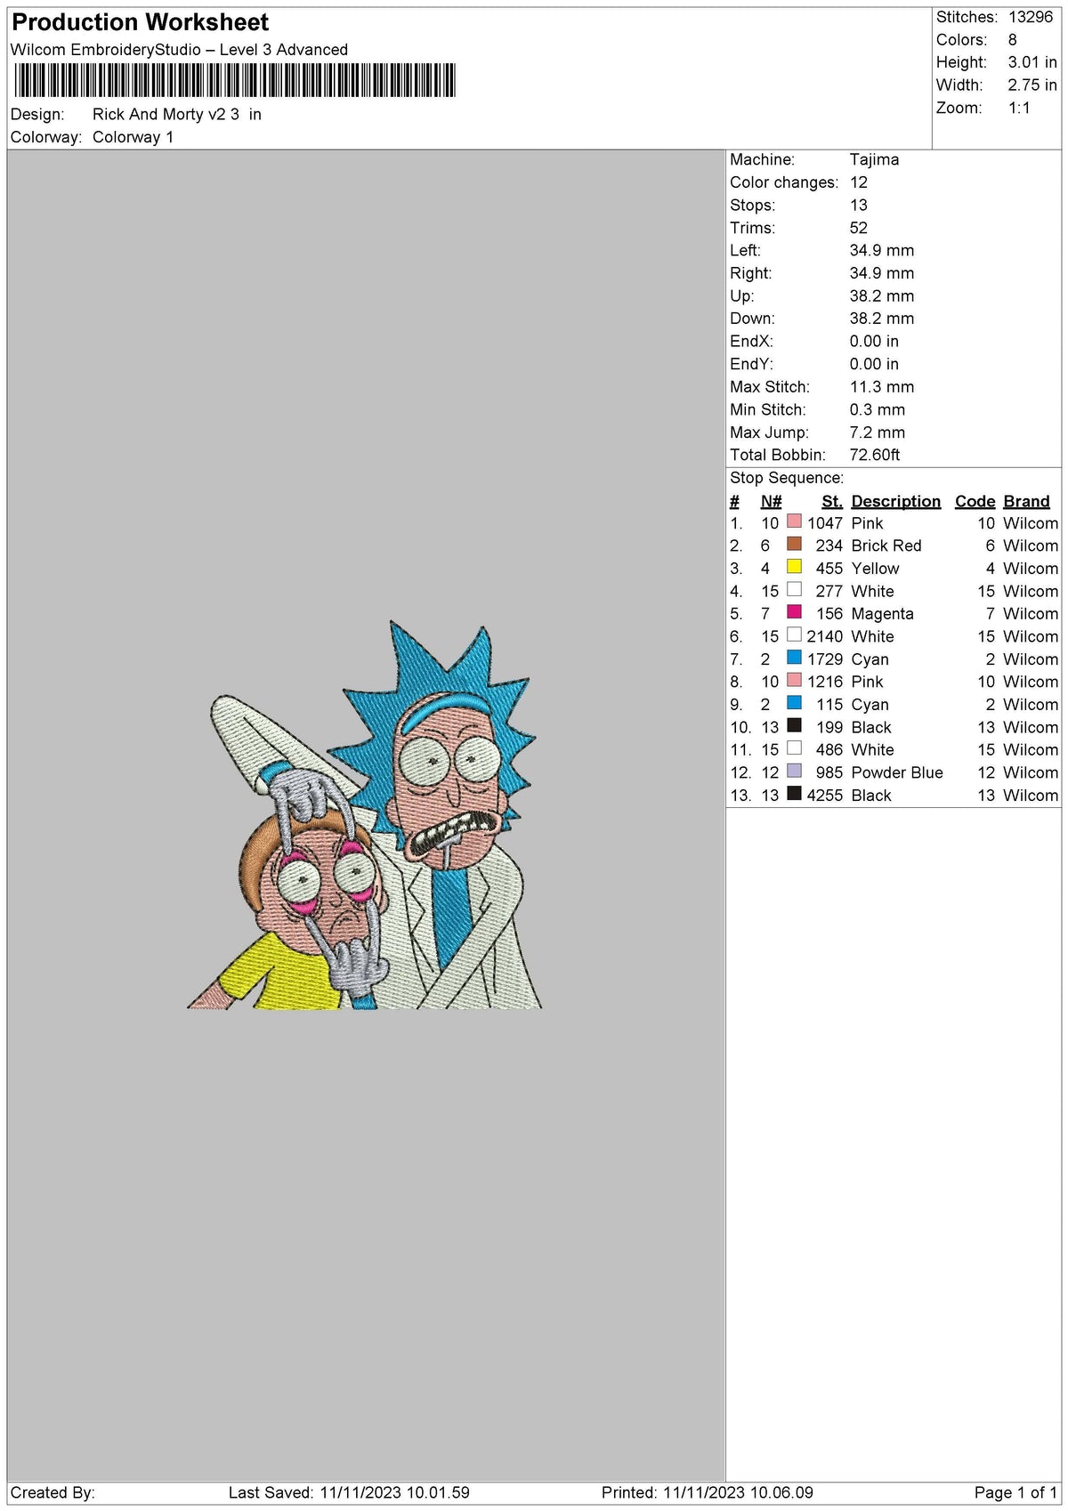Click 'Powder Blue' description text
The image size is (1068, 1511).
tap(897, 772)
